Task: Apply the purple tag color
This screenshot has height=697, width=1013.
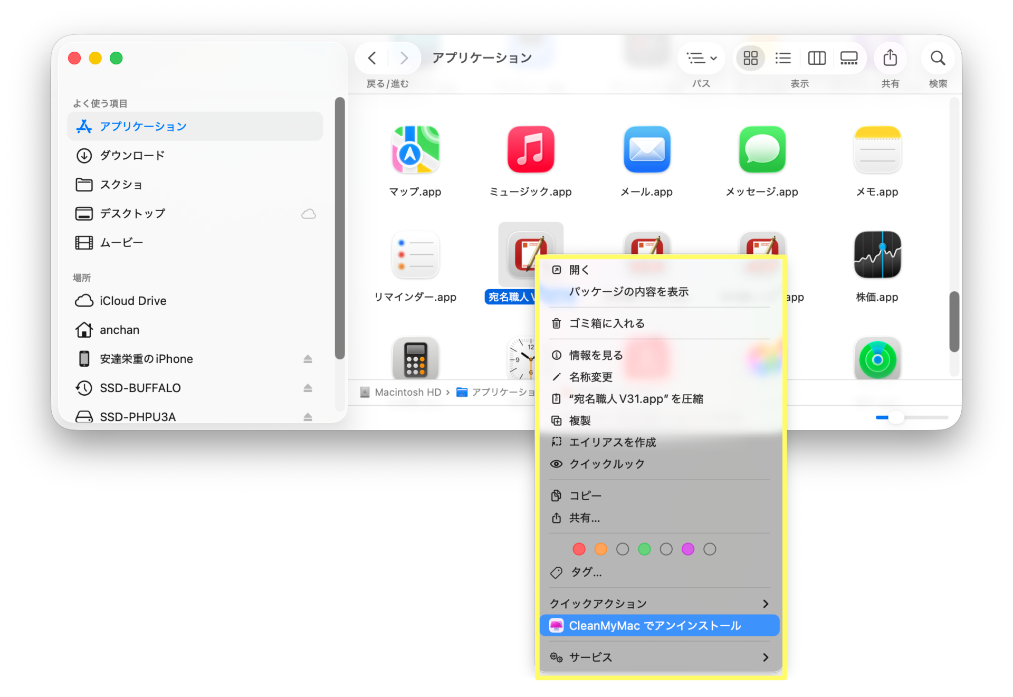Action: coord(687,549)
